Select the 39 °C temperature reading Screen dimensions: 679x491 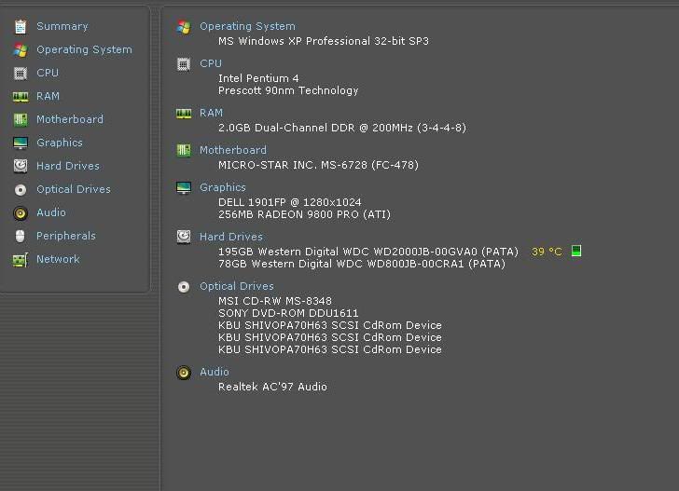pyautogui.click(x=547, y=252)
